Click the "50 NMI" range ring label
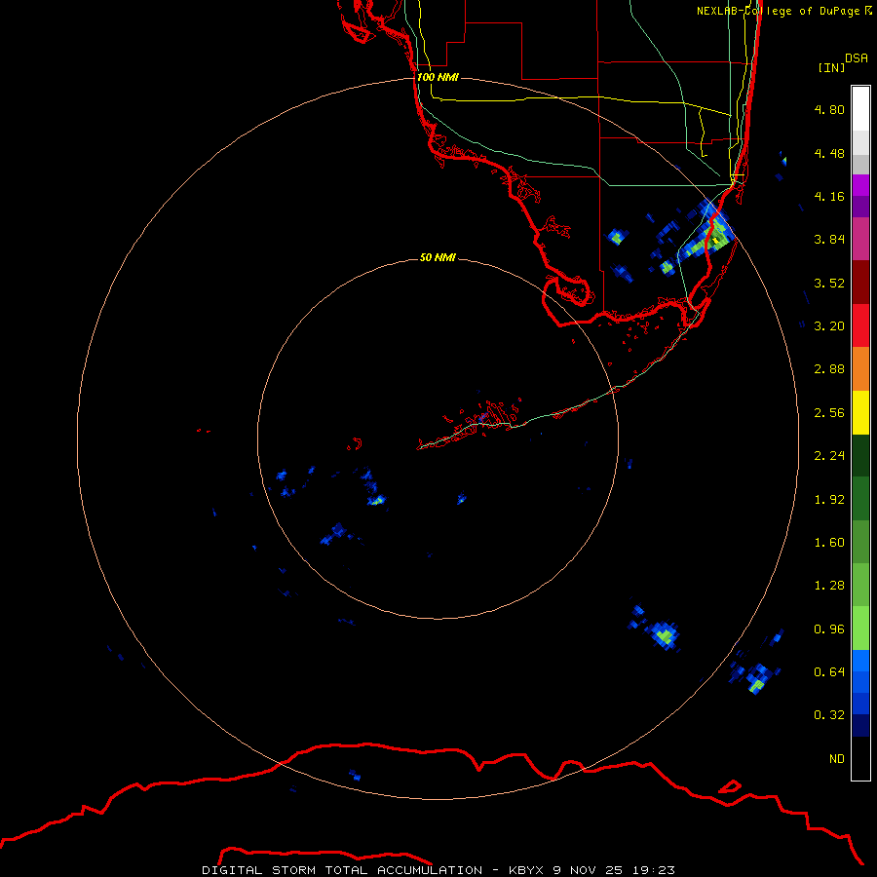This screenshot has height=877, width=877. click(438, 257)
